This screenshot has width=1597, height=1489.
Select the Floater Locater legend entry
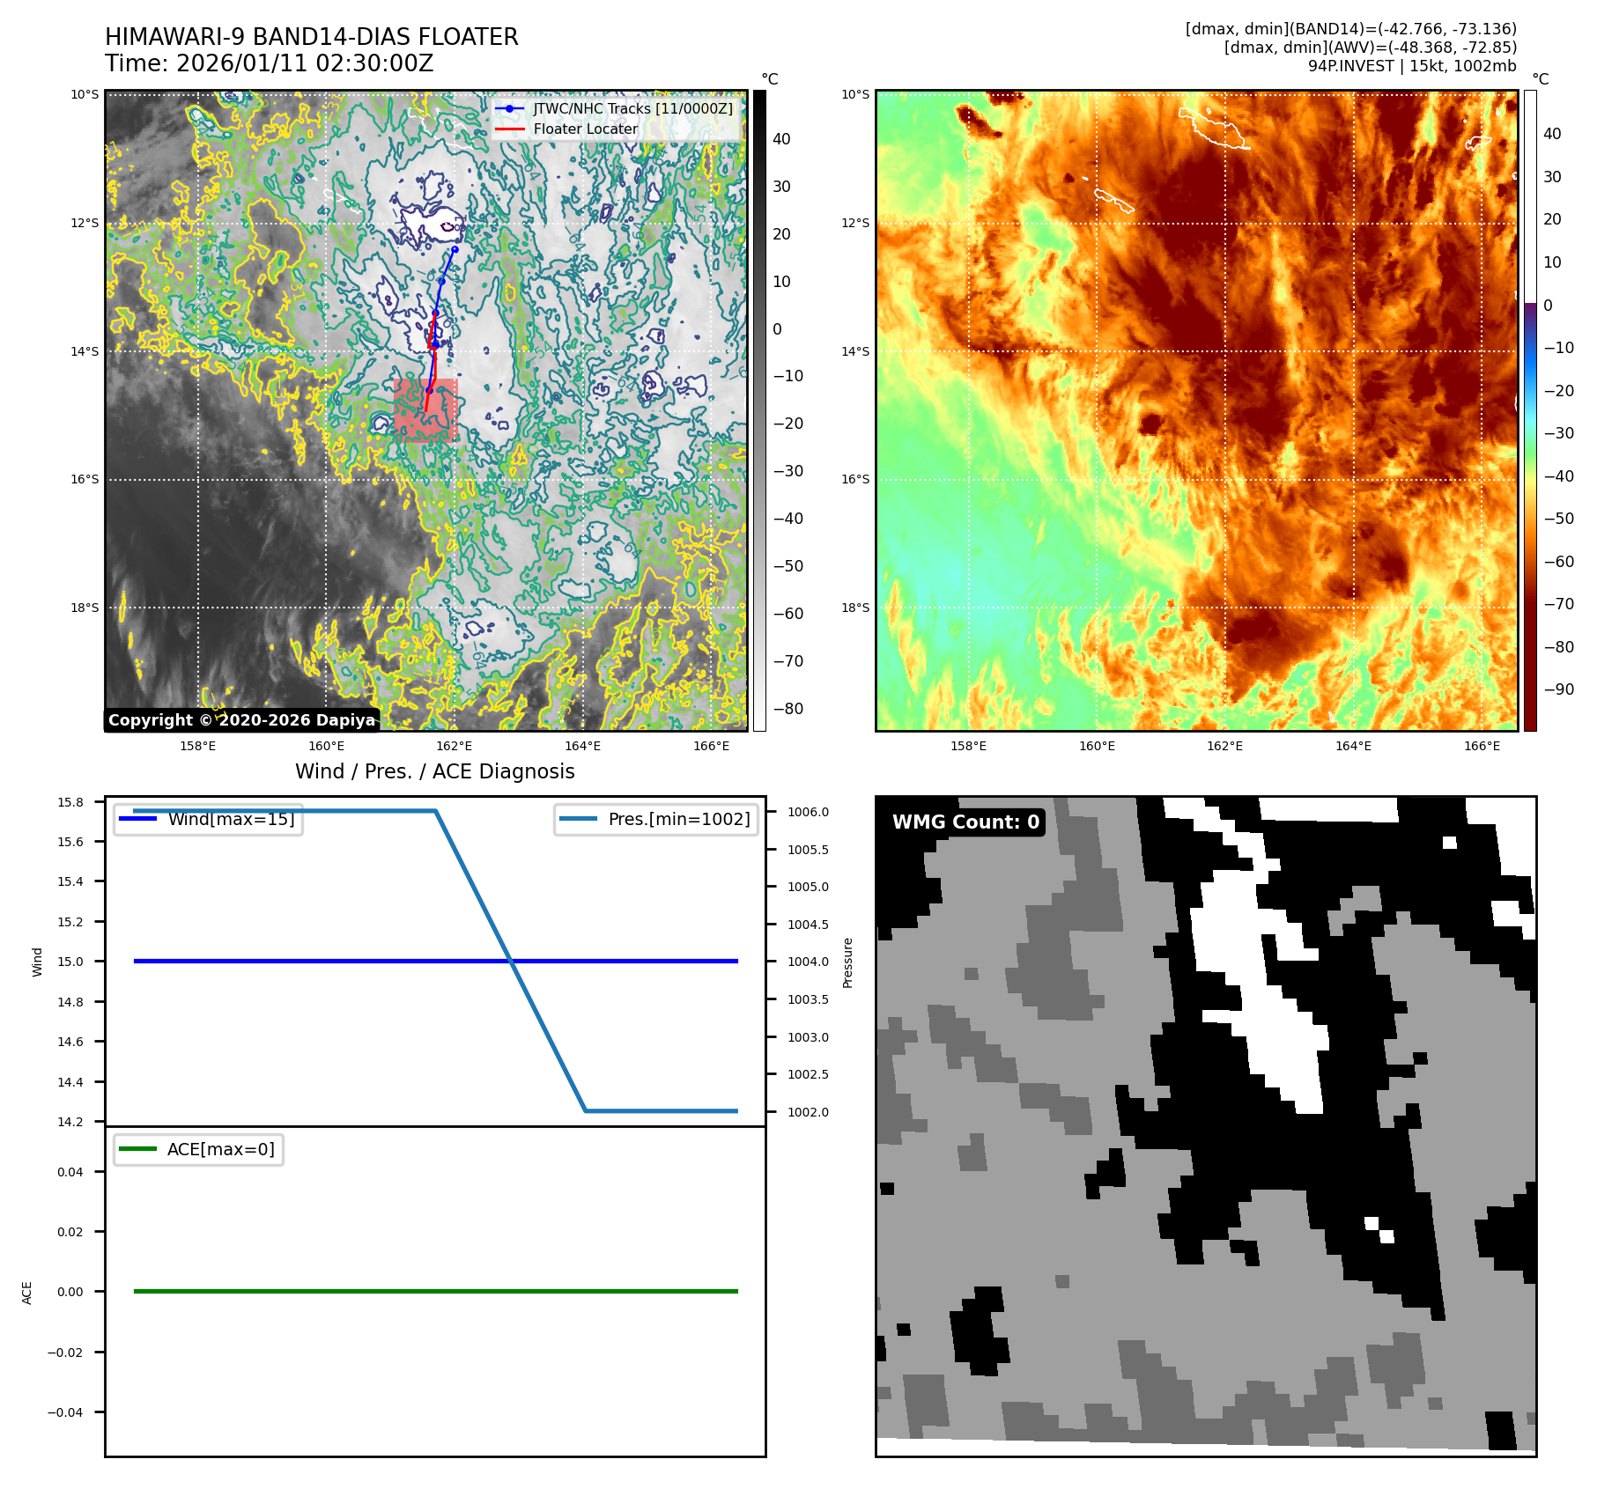point(585,129)
